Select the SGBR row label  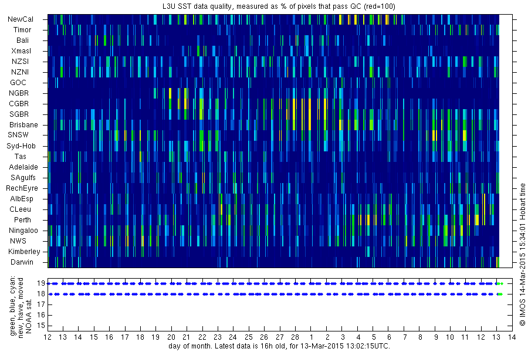[19, 114]
